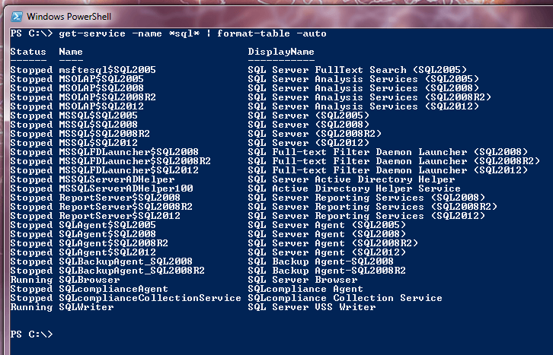The image size is (553, 355).
Task: Select the MSSQLFDLauncher$SQL2012 service name
Action: click(x=129, y=170)
